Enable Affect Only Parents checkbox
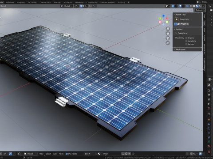Image resolution: width=213 pixels, height=159 pixels. (186, 44)
